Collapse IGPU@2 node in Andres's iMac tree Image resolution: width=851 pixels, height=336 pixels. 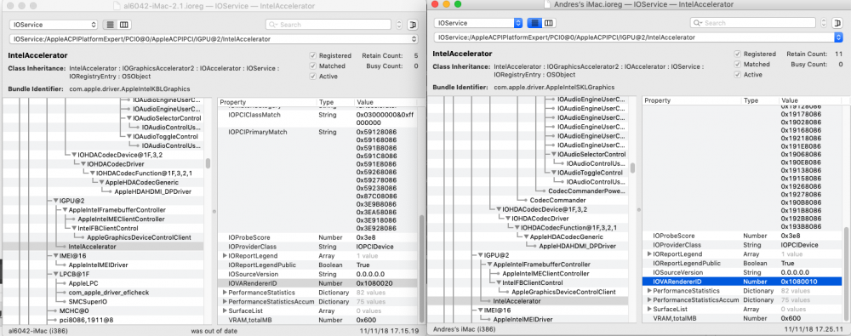tap(481, 254)
